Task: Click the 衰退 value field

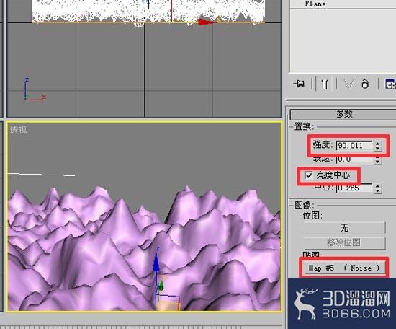Action: pyautogui.click(x=354, y=159)
